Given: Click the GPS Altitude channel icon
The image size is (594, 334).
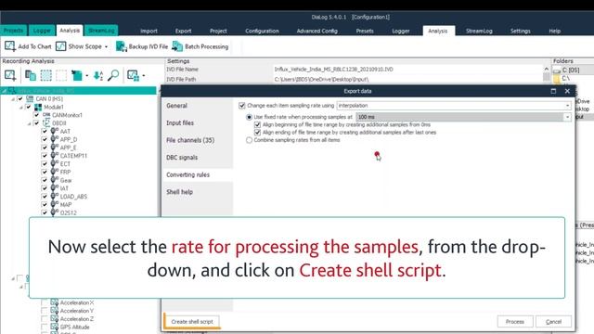Looking at the screenshot, I should tap(55, 327).
